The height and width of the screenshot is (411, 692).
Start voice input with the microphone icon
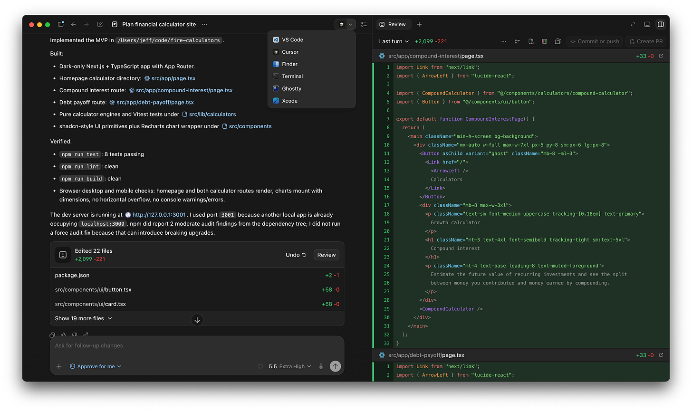coord(321,366)
